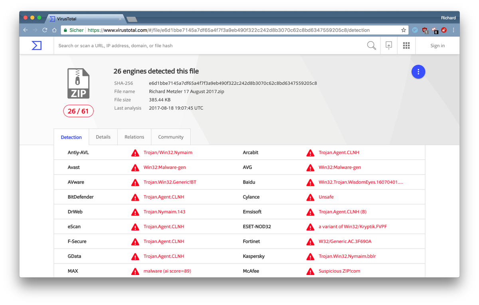Click Trojan.Win32.Nymaim.bblr Kaspersky result
Screen dimensions: 479x305
[x=347, y=256]
